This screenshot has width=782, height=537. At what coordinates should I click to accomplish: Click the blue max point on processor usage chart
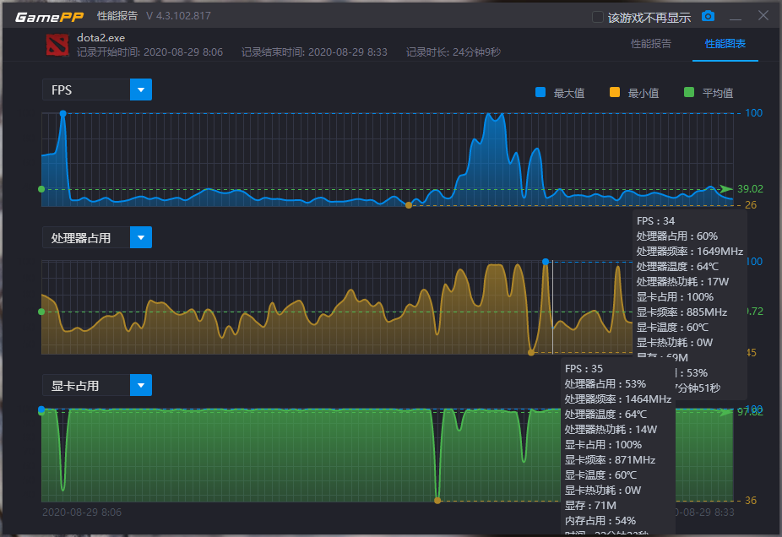pyautogui.click(x=546, y=262)
